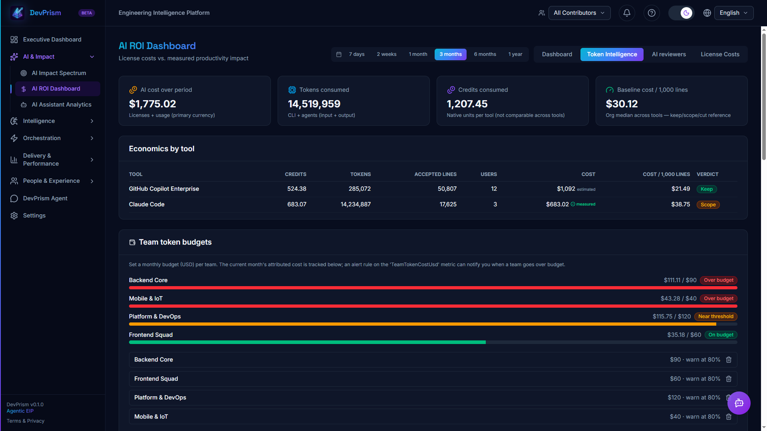The height and width of the screenshot is (431, 767).
Task: Open Executive Dashboard in sidebar
Action: (53, 40)
